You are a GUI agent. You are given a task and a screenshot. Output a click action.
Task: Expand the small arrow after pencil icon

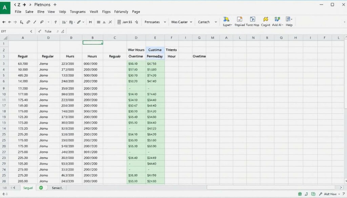48,22
